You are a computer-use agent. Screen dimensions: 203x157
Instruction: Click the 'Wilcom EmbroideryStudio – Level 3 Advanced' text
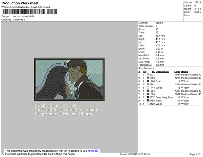[x=26, y=7]
